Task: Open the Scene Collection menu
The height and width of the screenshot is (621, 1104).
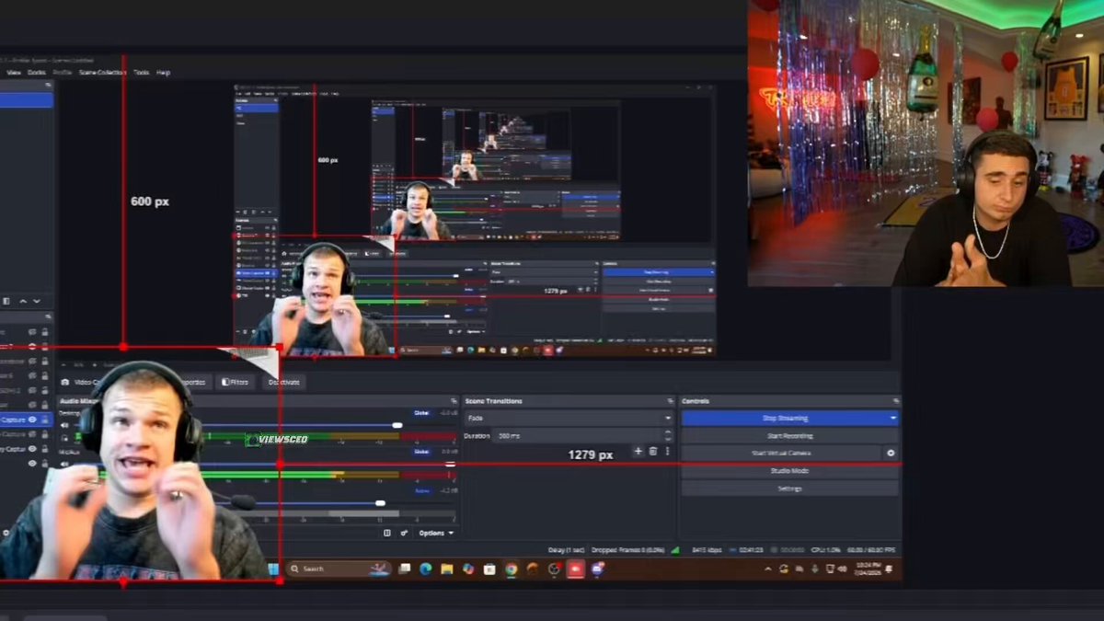Action: click(103, 72)
